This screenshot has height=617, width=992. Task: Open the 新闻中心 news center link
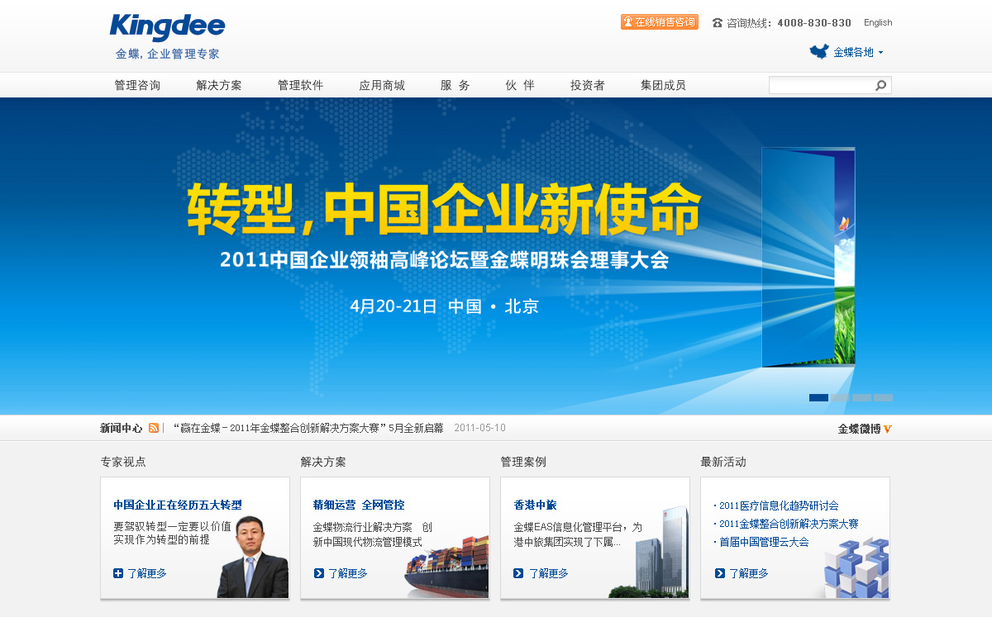(121, 428)
